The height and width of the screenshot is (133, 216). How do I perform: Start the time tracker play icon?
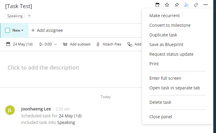(41, 44)
